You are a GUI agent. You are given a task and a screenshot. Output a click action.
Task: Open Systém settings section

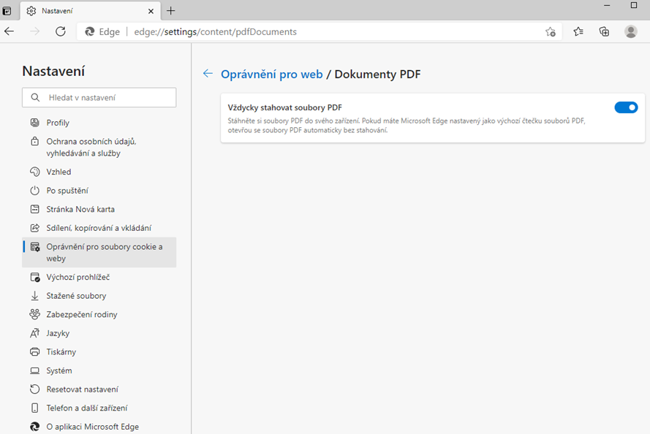pyautogui.click(x=99, y=370)
